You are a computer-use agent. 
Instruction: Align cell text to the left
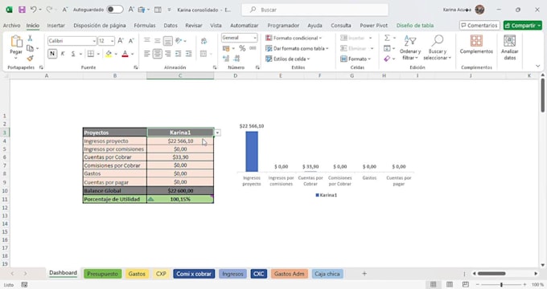[147, 54]
